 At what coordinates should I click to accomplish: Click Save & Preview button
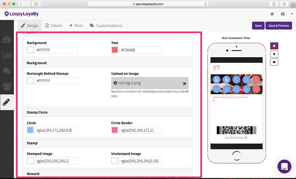[279, 26]
